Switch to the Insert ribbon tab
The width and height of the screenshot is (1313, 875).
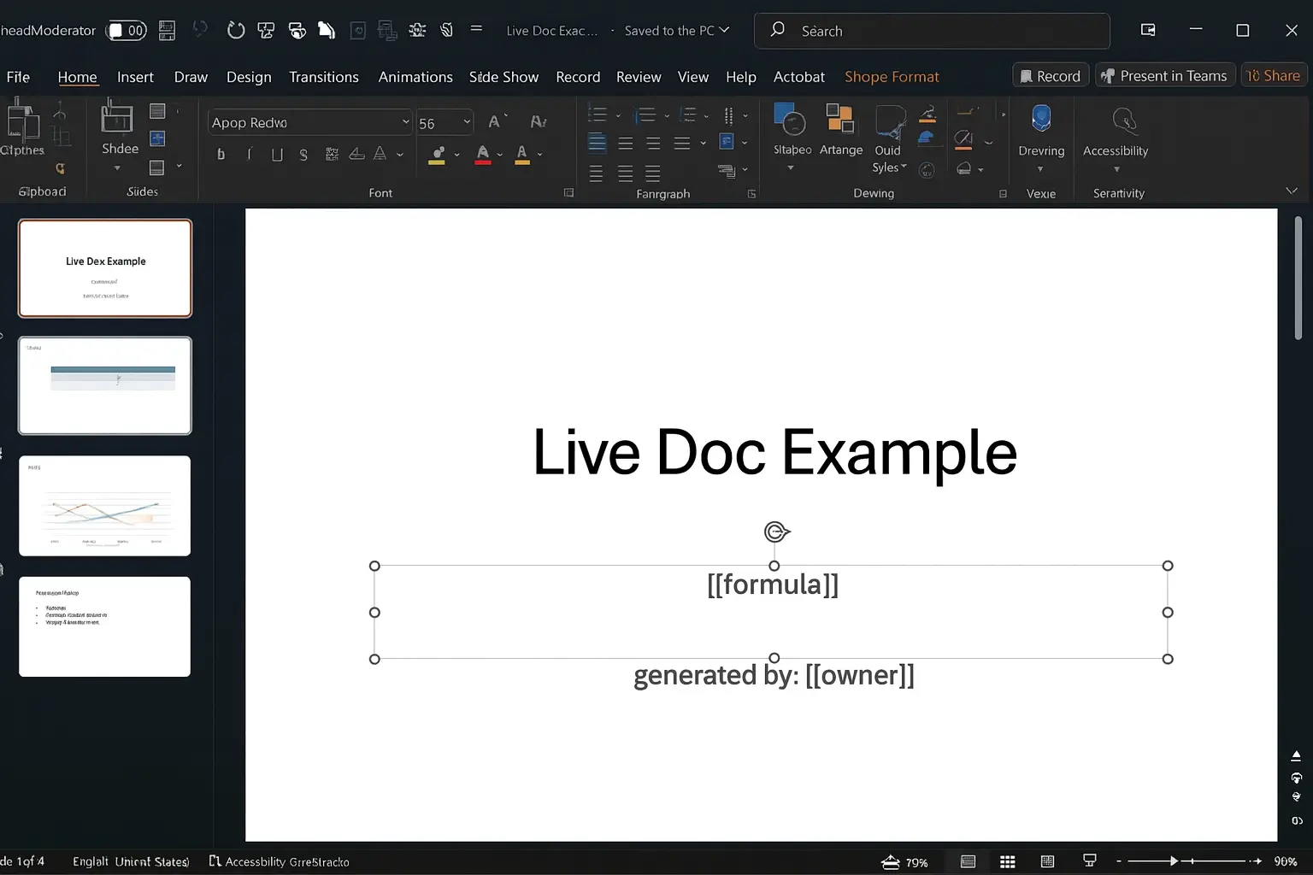[x=135, y=77]
